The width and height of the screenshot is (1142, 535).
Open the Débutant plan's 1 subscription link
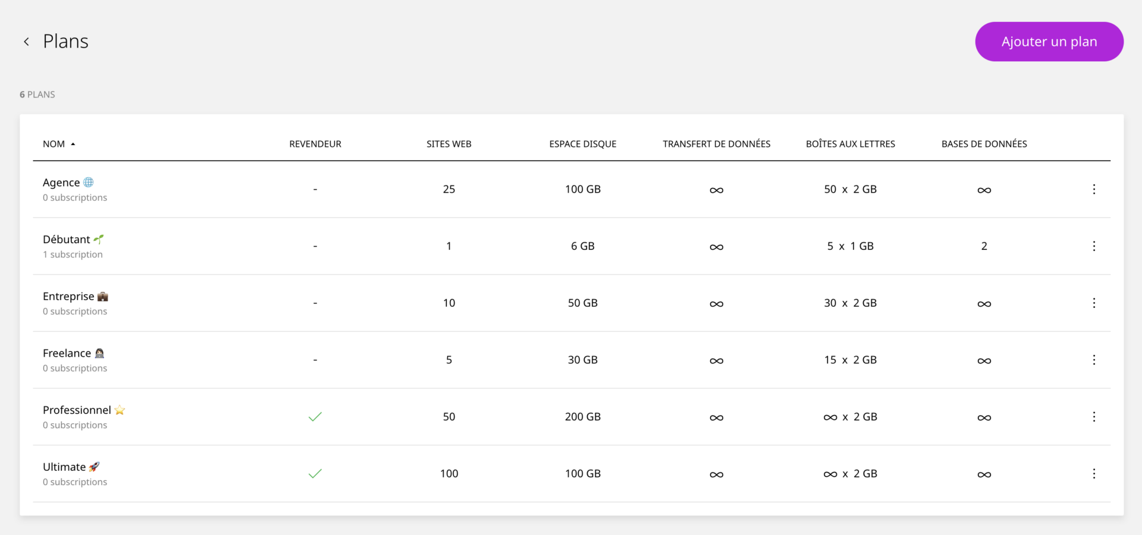(x=73, y=254)
